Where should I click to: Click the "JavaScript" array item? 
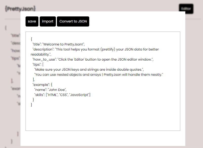79,95
